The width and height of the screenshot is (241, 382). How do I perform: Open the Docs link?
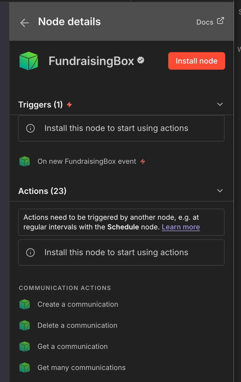(205, 22)
